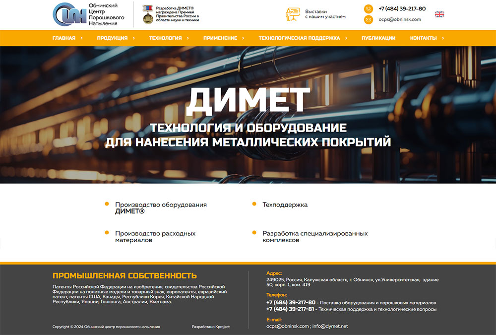Viewport: 496px width, 335px height.
Task: Open the Контакты menu item
Action: (423, 38)
